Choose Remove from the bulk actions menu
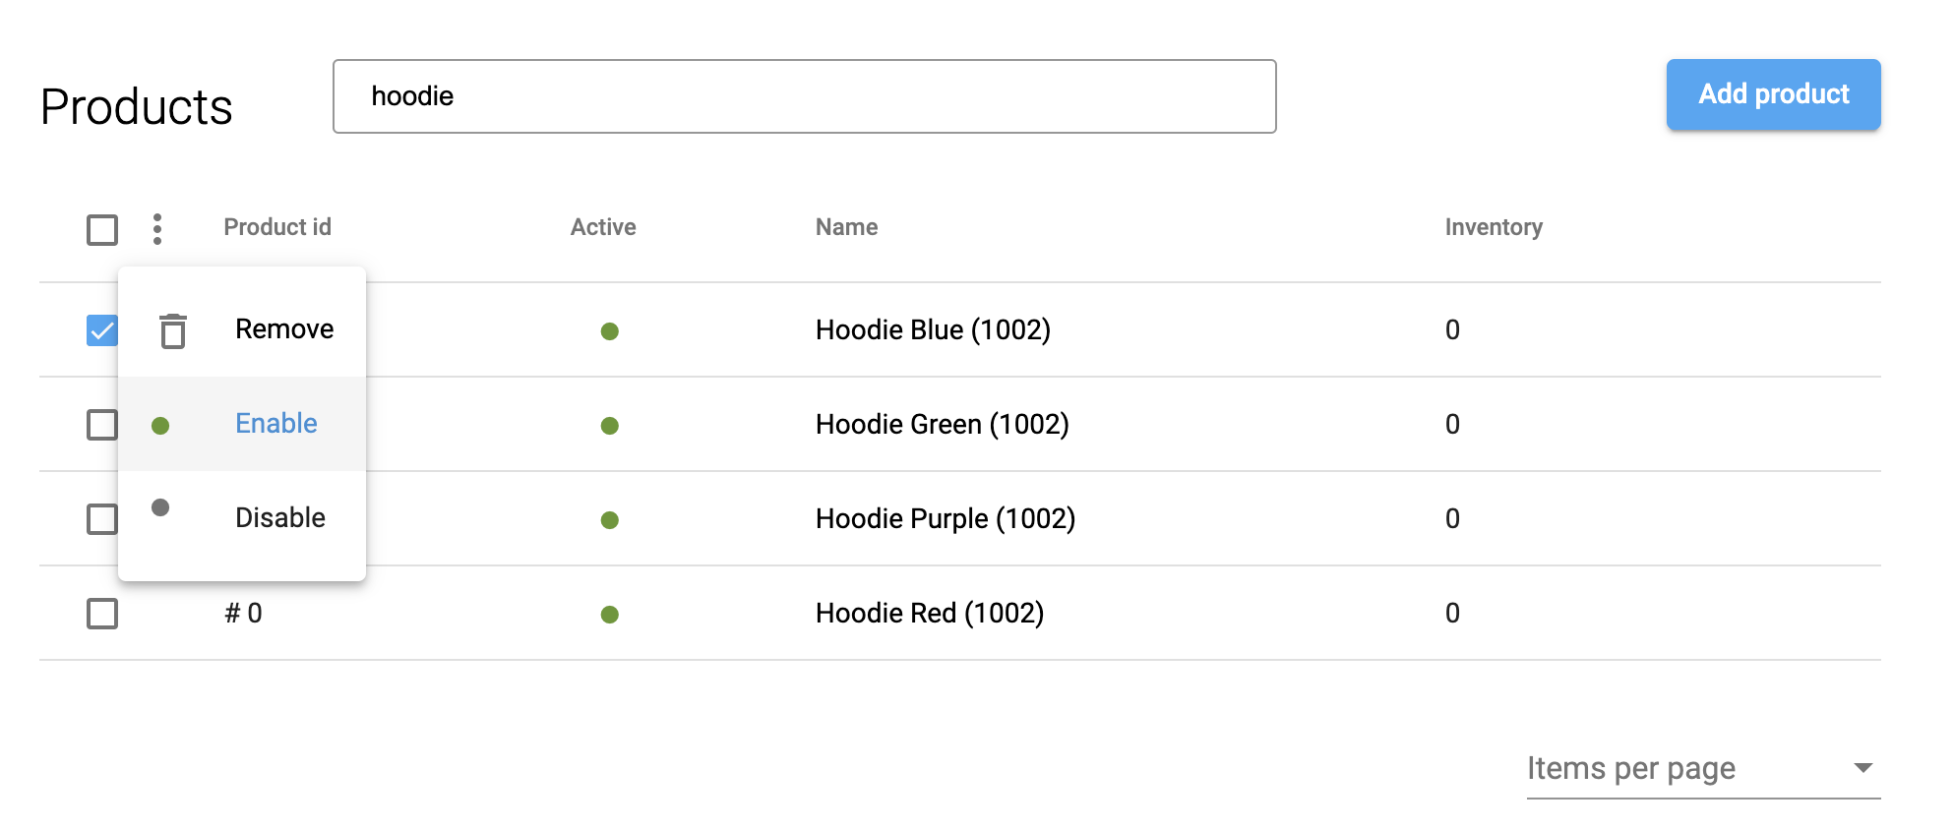The width and height of the screenshot is (1954, 830). (283, 329)
